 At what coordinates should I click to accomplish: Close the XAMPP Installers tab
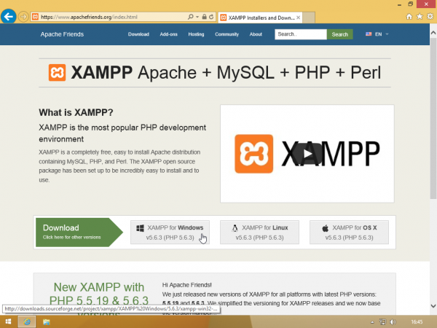click(298, 17)
